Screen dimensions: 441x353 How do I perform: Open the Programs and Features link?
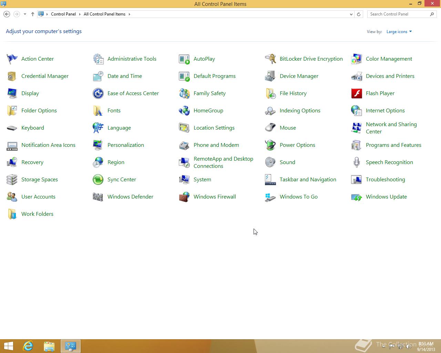point(393,145)
